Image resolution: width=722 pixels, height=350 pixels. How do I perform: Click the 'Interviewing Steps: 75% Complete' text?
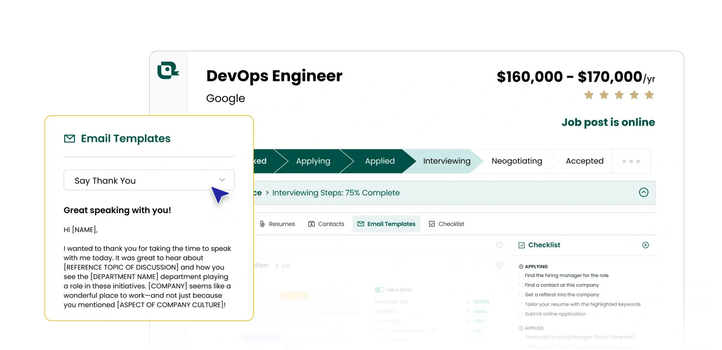tap(336, 193)
